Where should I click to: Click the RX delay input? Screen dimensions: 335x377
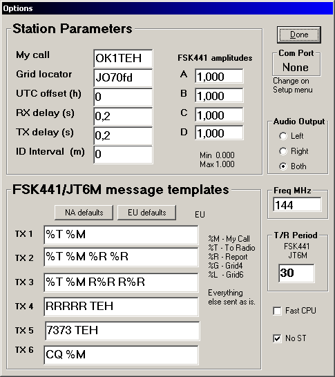(123, 117)
